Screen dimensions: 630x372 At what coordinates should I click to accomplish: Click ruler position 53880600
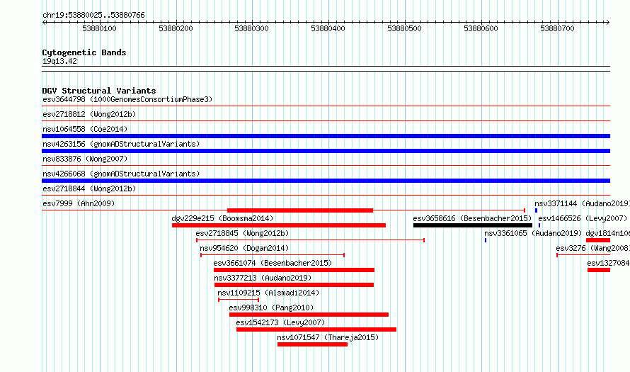tap(481, 28)
